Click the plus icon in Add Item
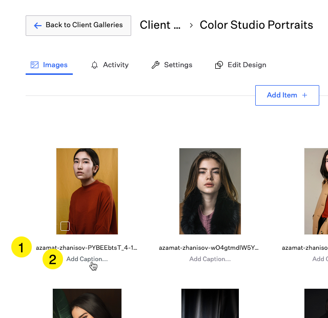 [305, 95]
